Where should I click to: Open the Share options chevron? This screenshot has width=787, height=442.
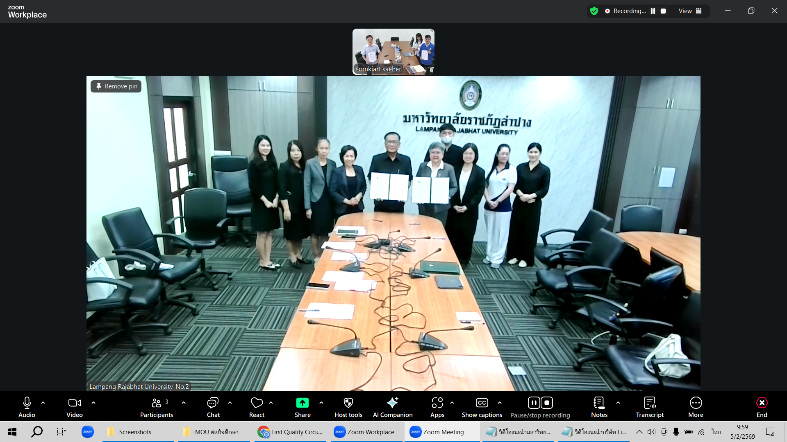pyautogui.click(x=321, y=403)
